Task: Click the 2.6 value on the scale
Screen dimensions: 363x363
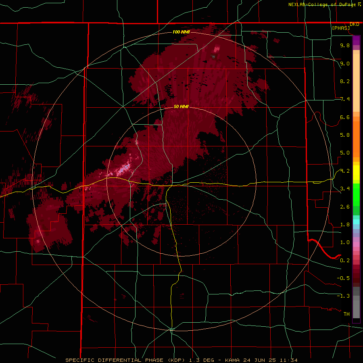Action: click(x=345, y=207)
